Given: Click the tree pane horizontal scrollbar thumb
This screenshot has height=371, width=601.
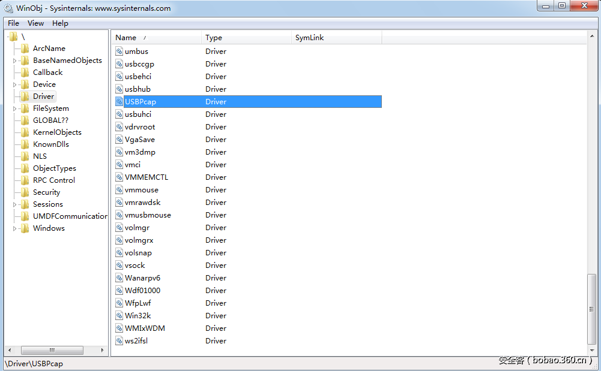Looking at the screenshot, I should (x=52, y=351).
